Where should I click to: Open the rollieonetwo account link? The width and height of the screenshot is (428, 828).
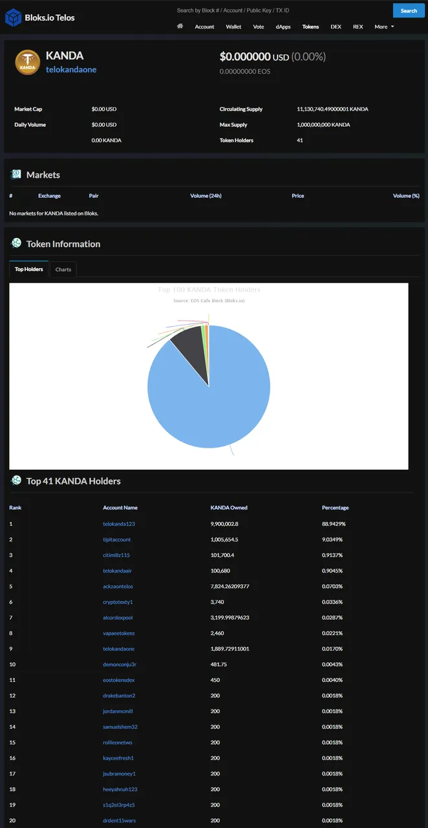click(118, 742)
